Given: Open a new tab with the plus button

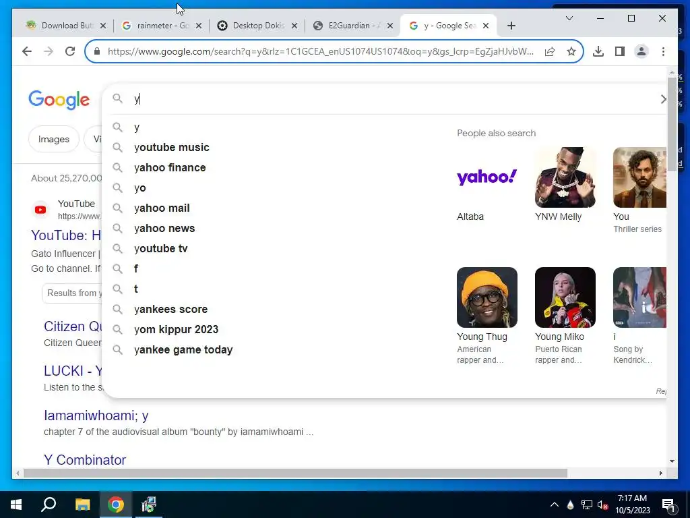Looking at the screenshot, I should tap(511, 26).
